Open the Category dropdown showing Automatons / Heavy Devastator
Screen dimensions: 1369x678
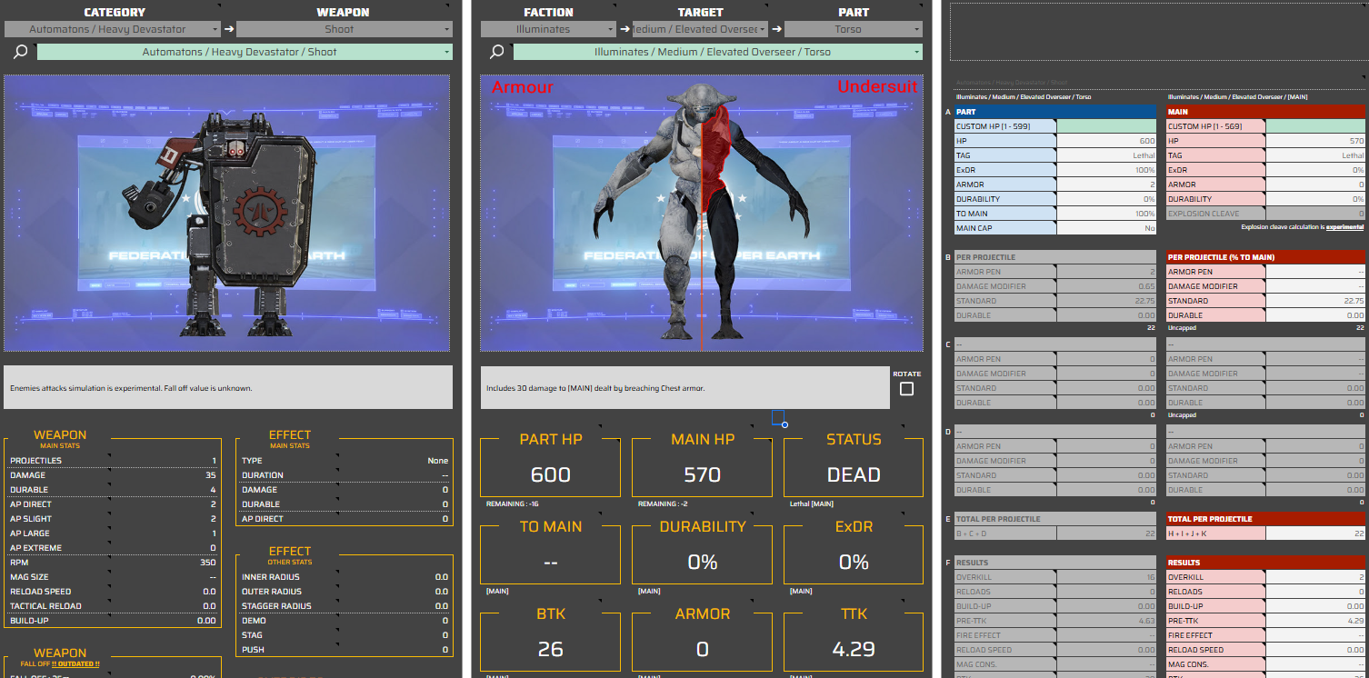tap(113, 29)
